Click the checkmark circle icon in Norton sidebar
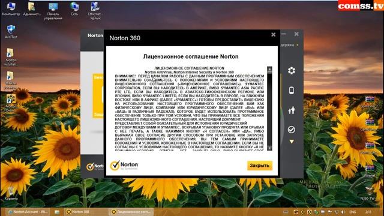Image resolution: width=384 pixels, height=216 pixels. [292, 130]
